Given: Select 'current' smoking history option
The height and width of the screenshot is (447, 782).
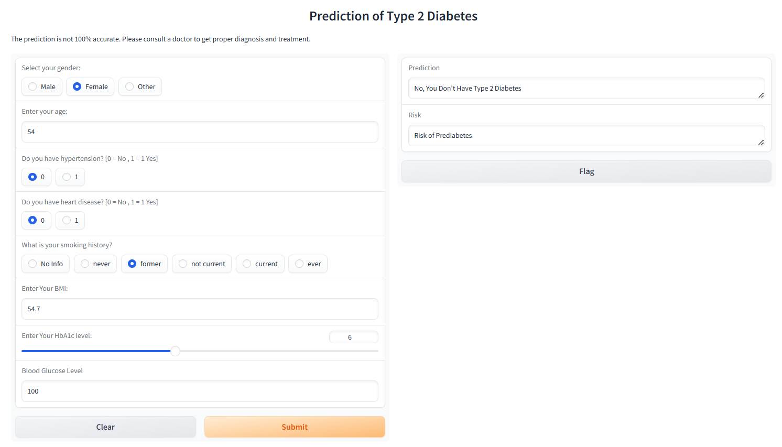Looking at the screenshot, I should point(260,264).
